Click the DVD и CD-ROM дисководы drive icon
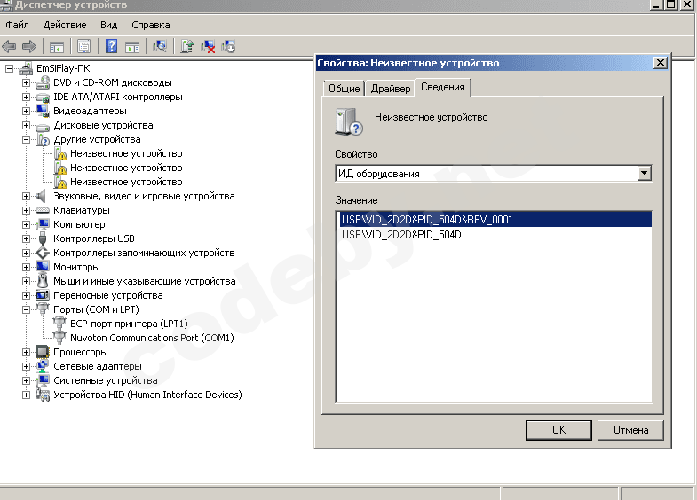Screen dimensions: 697x500 pos(43,82)
